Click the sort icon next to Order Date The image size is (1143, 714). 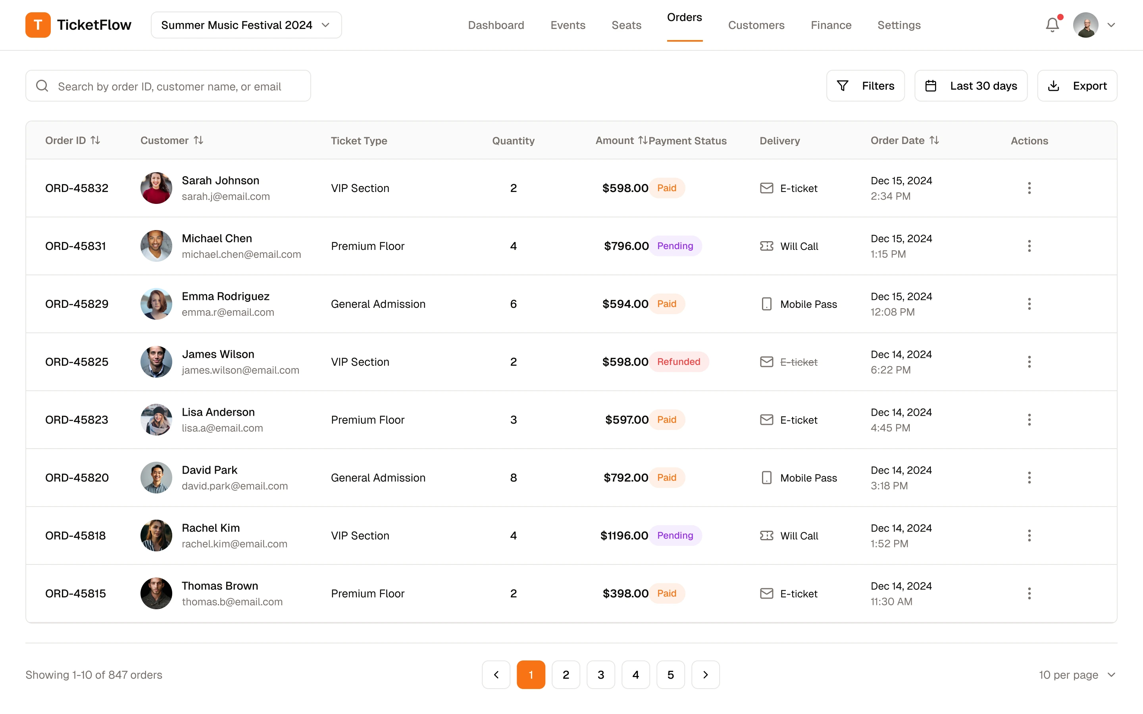(934, 140)
